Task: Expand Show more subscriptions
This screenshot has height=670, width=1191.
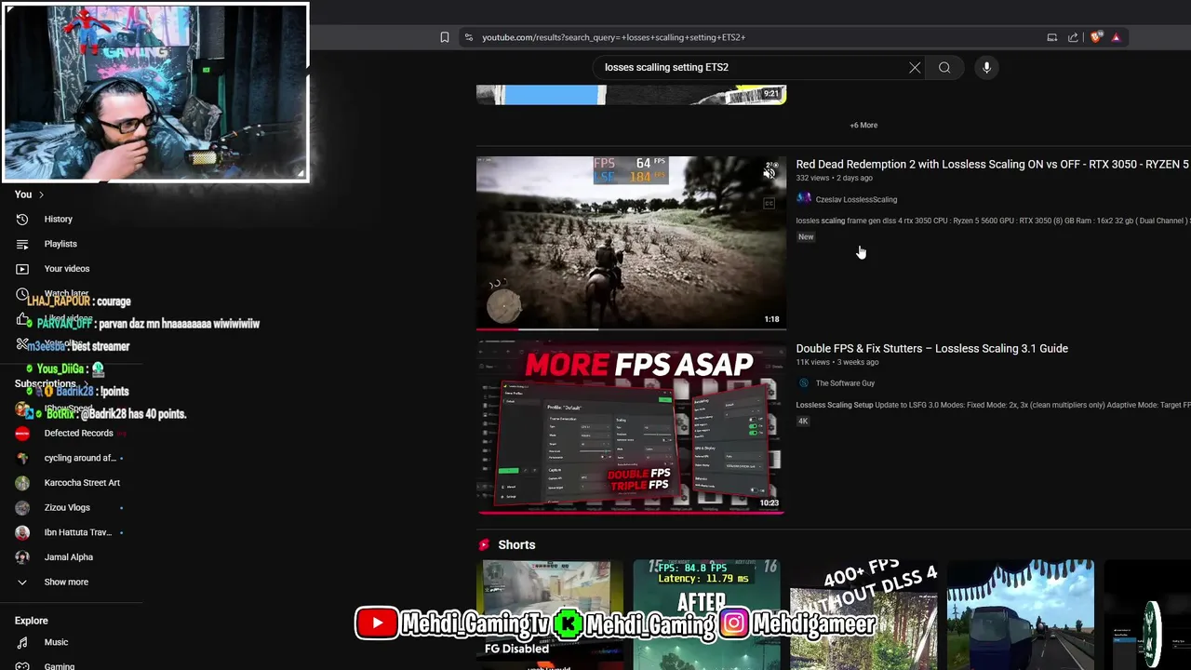Action: (x=66, y=582)
